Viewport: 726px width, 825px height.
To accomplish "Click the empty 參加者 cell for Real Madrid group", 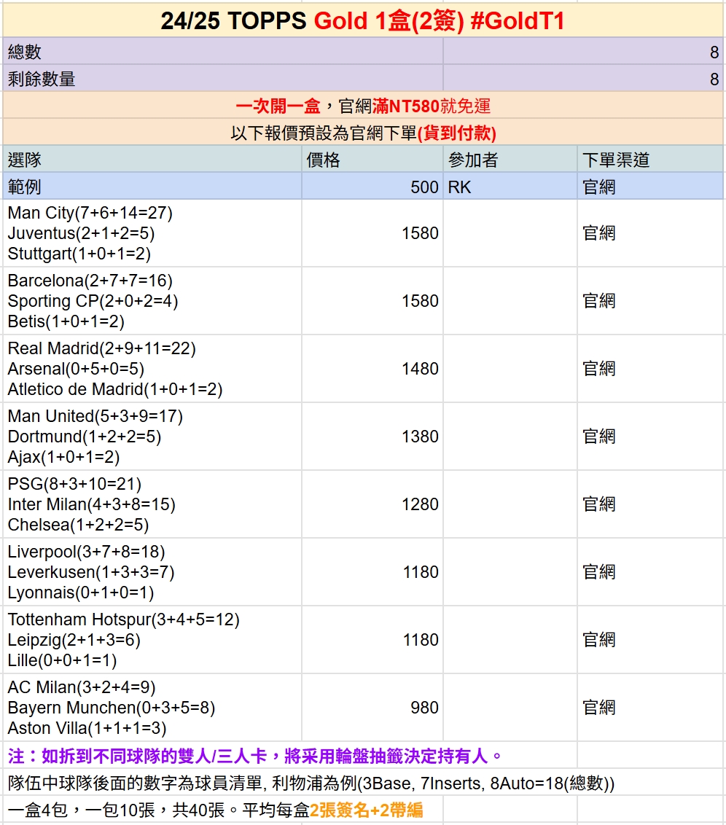I will tap(510, 369).
